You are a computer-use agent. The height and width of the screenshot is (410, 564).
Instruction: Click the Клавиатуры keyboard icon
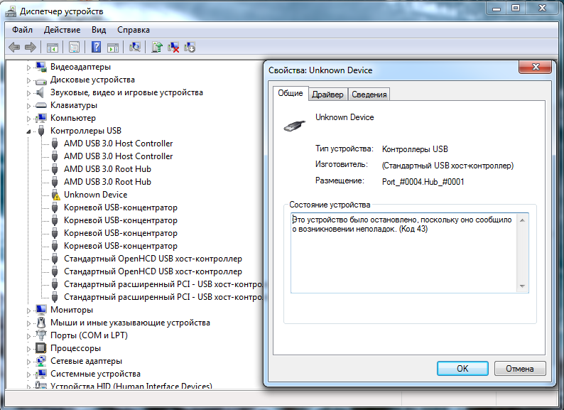point(41,105)
